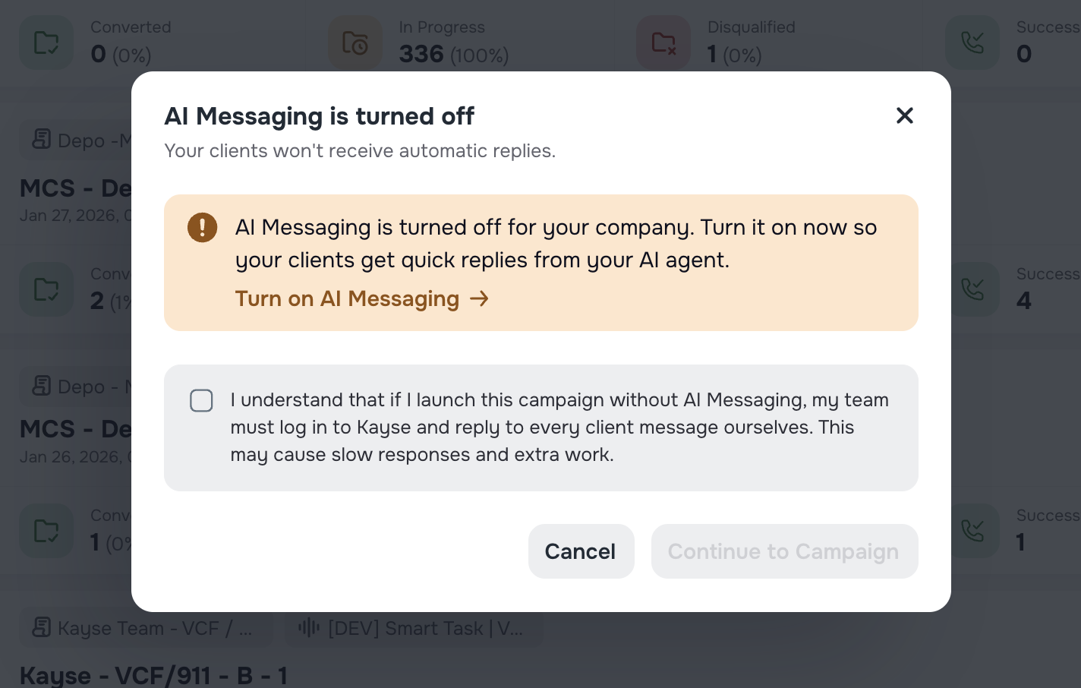Click the document icon beside the "Depo -M" tag
This screenshot has width=1081, height=688.
click(41, 140)
